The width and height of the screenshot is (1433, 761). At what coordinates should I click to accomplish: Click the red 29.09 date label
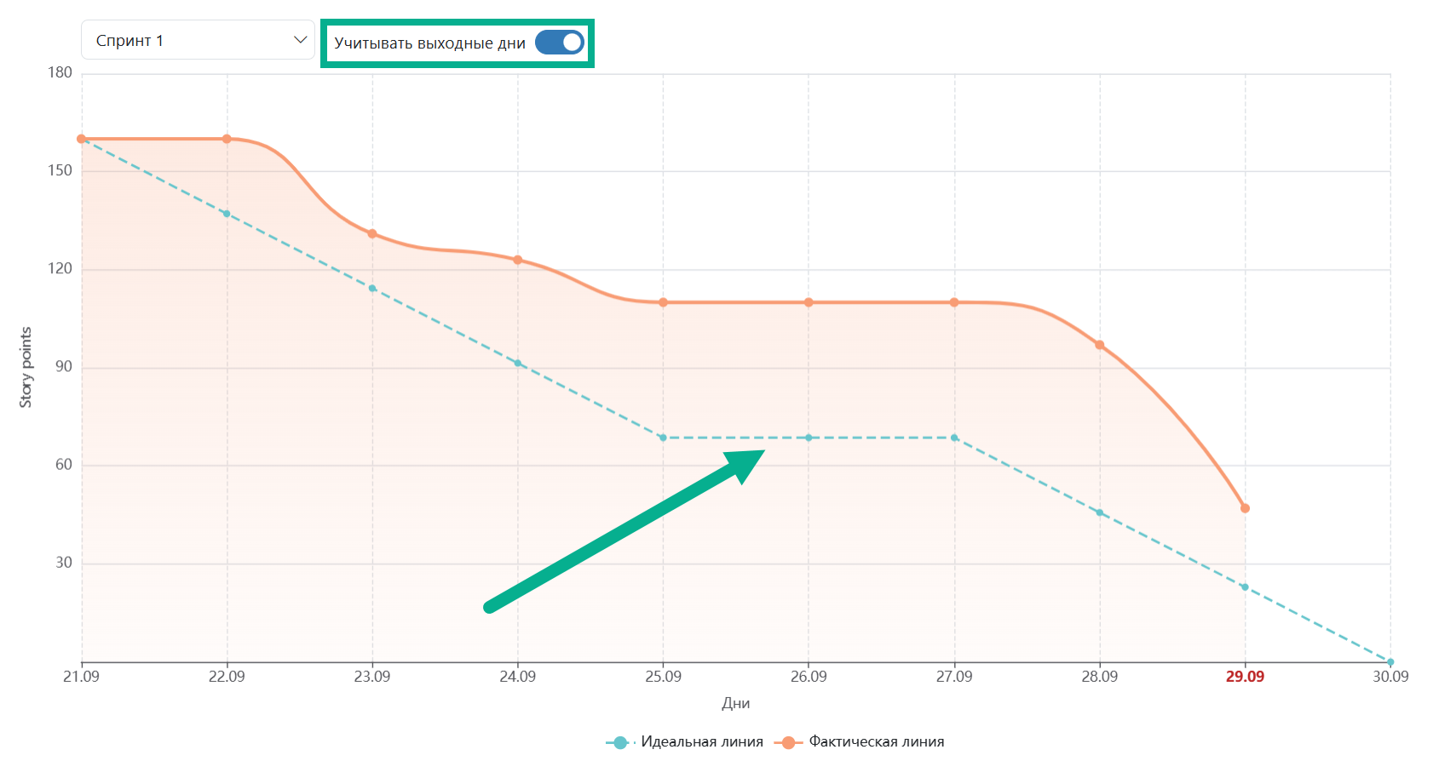coord(1245,677)
